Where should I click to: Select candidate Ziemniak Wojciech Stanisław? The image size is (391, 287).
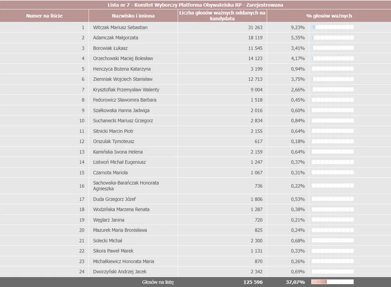[123, 79]
